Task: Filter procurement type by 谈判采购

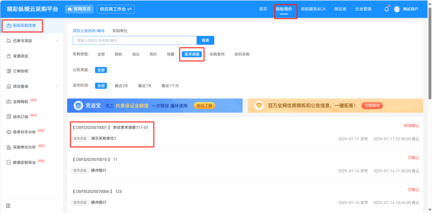Action: click(x=242, y=55)
